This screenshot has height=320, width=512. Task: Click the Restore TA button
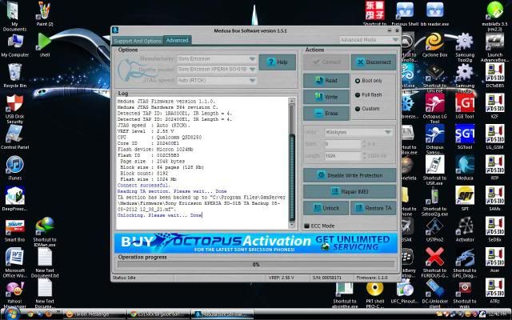tap(373, 208)
